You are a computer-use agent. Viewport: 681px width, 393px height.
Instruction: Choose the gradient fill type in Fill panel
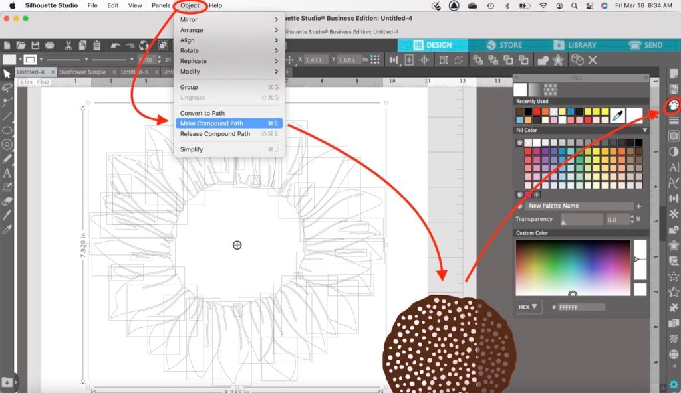click(x=535, y=90)
